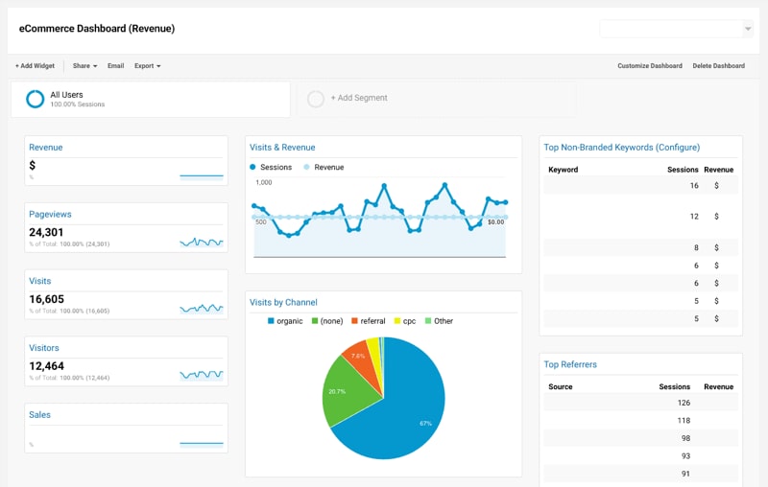This screenshot has width=768, height=487.
Task: Click the (none) green legend swatch
Action: click(315, 321)
